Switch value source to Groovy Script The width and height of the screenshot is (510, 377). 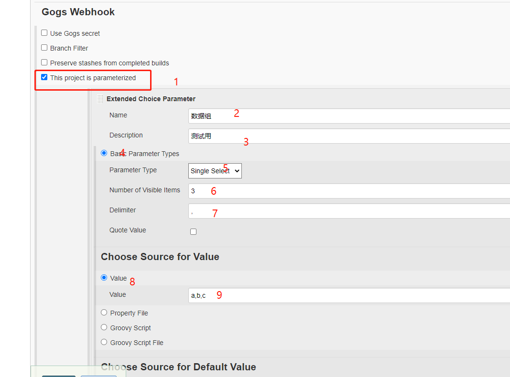pos(104,327)
